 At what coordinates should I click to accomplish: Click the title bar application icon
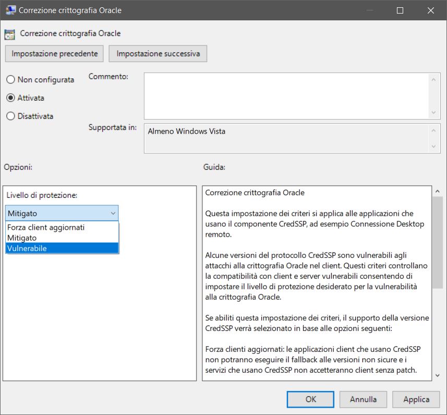click(x=10, y=10)
